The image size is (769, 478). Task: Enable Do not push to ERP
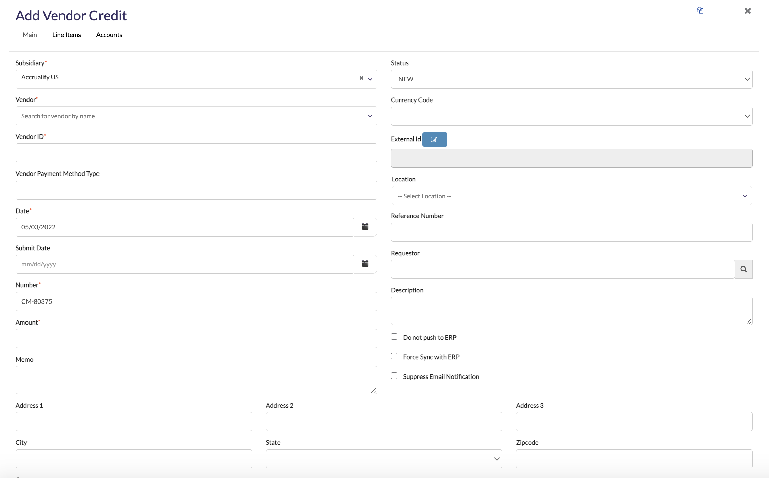click(x=394, y=337)
